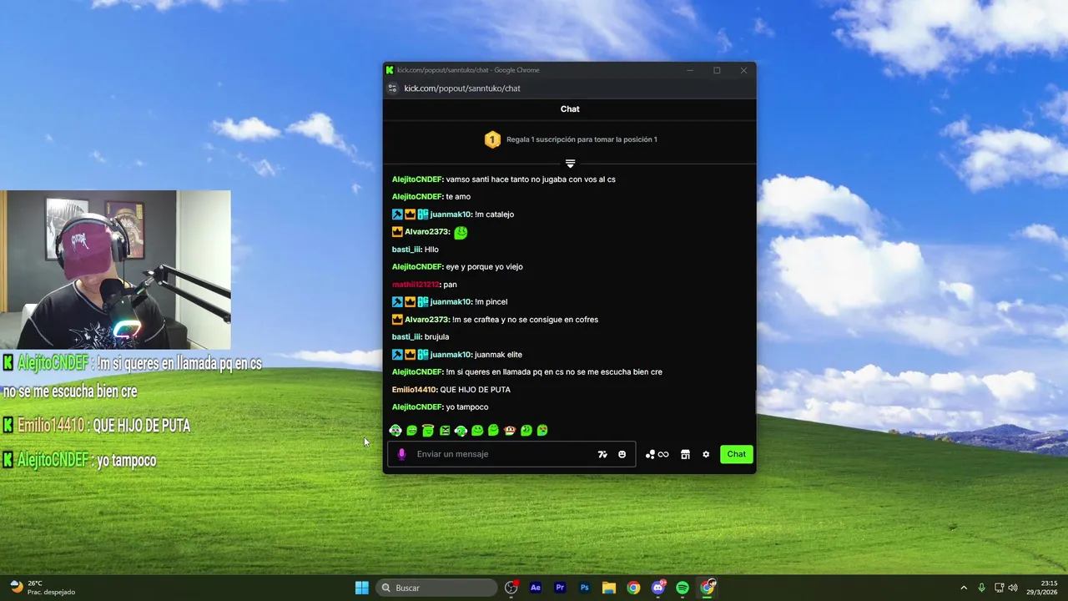Collapse the leaderboard banner arrow
Viewport: 1068px width, 601px height.
click(x=570, y=163)
